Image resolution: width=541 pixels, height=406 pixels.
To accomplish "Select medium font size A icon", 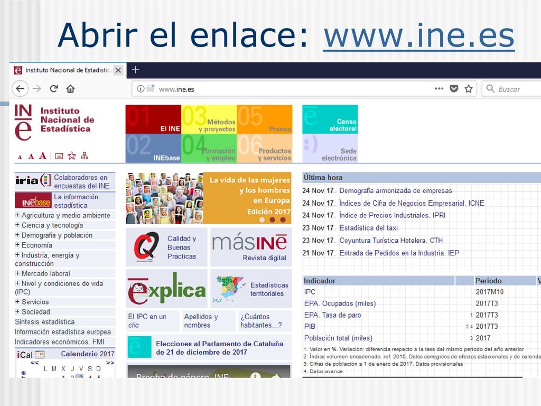I will pos(31,156).
